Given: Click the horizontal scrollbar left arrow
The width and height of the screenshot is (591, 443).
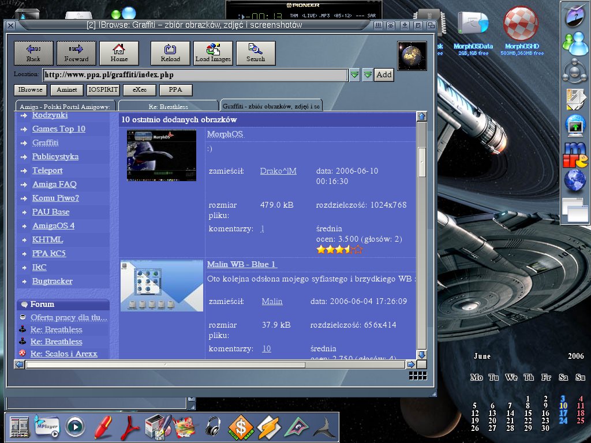Looking at the screenshot, I should pyautogui.click(x=19, y=365).
